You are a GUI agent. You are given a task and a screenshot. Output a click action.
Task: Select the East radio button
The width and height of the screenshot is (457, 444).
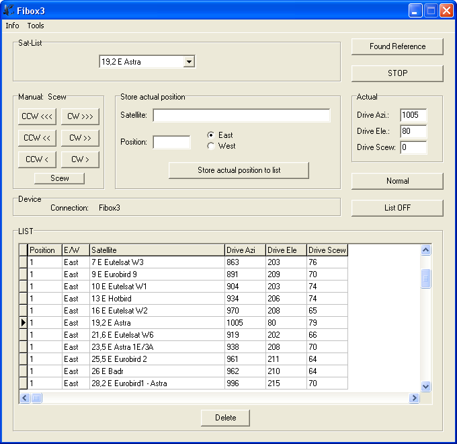click(x=211, y=135)
